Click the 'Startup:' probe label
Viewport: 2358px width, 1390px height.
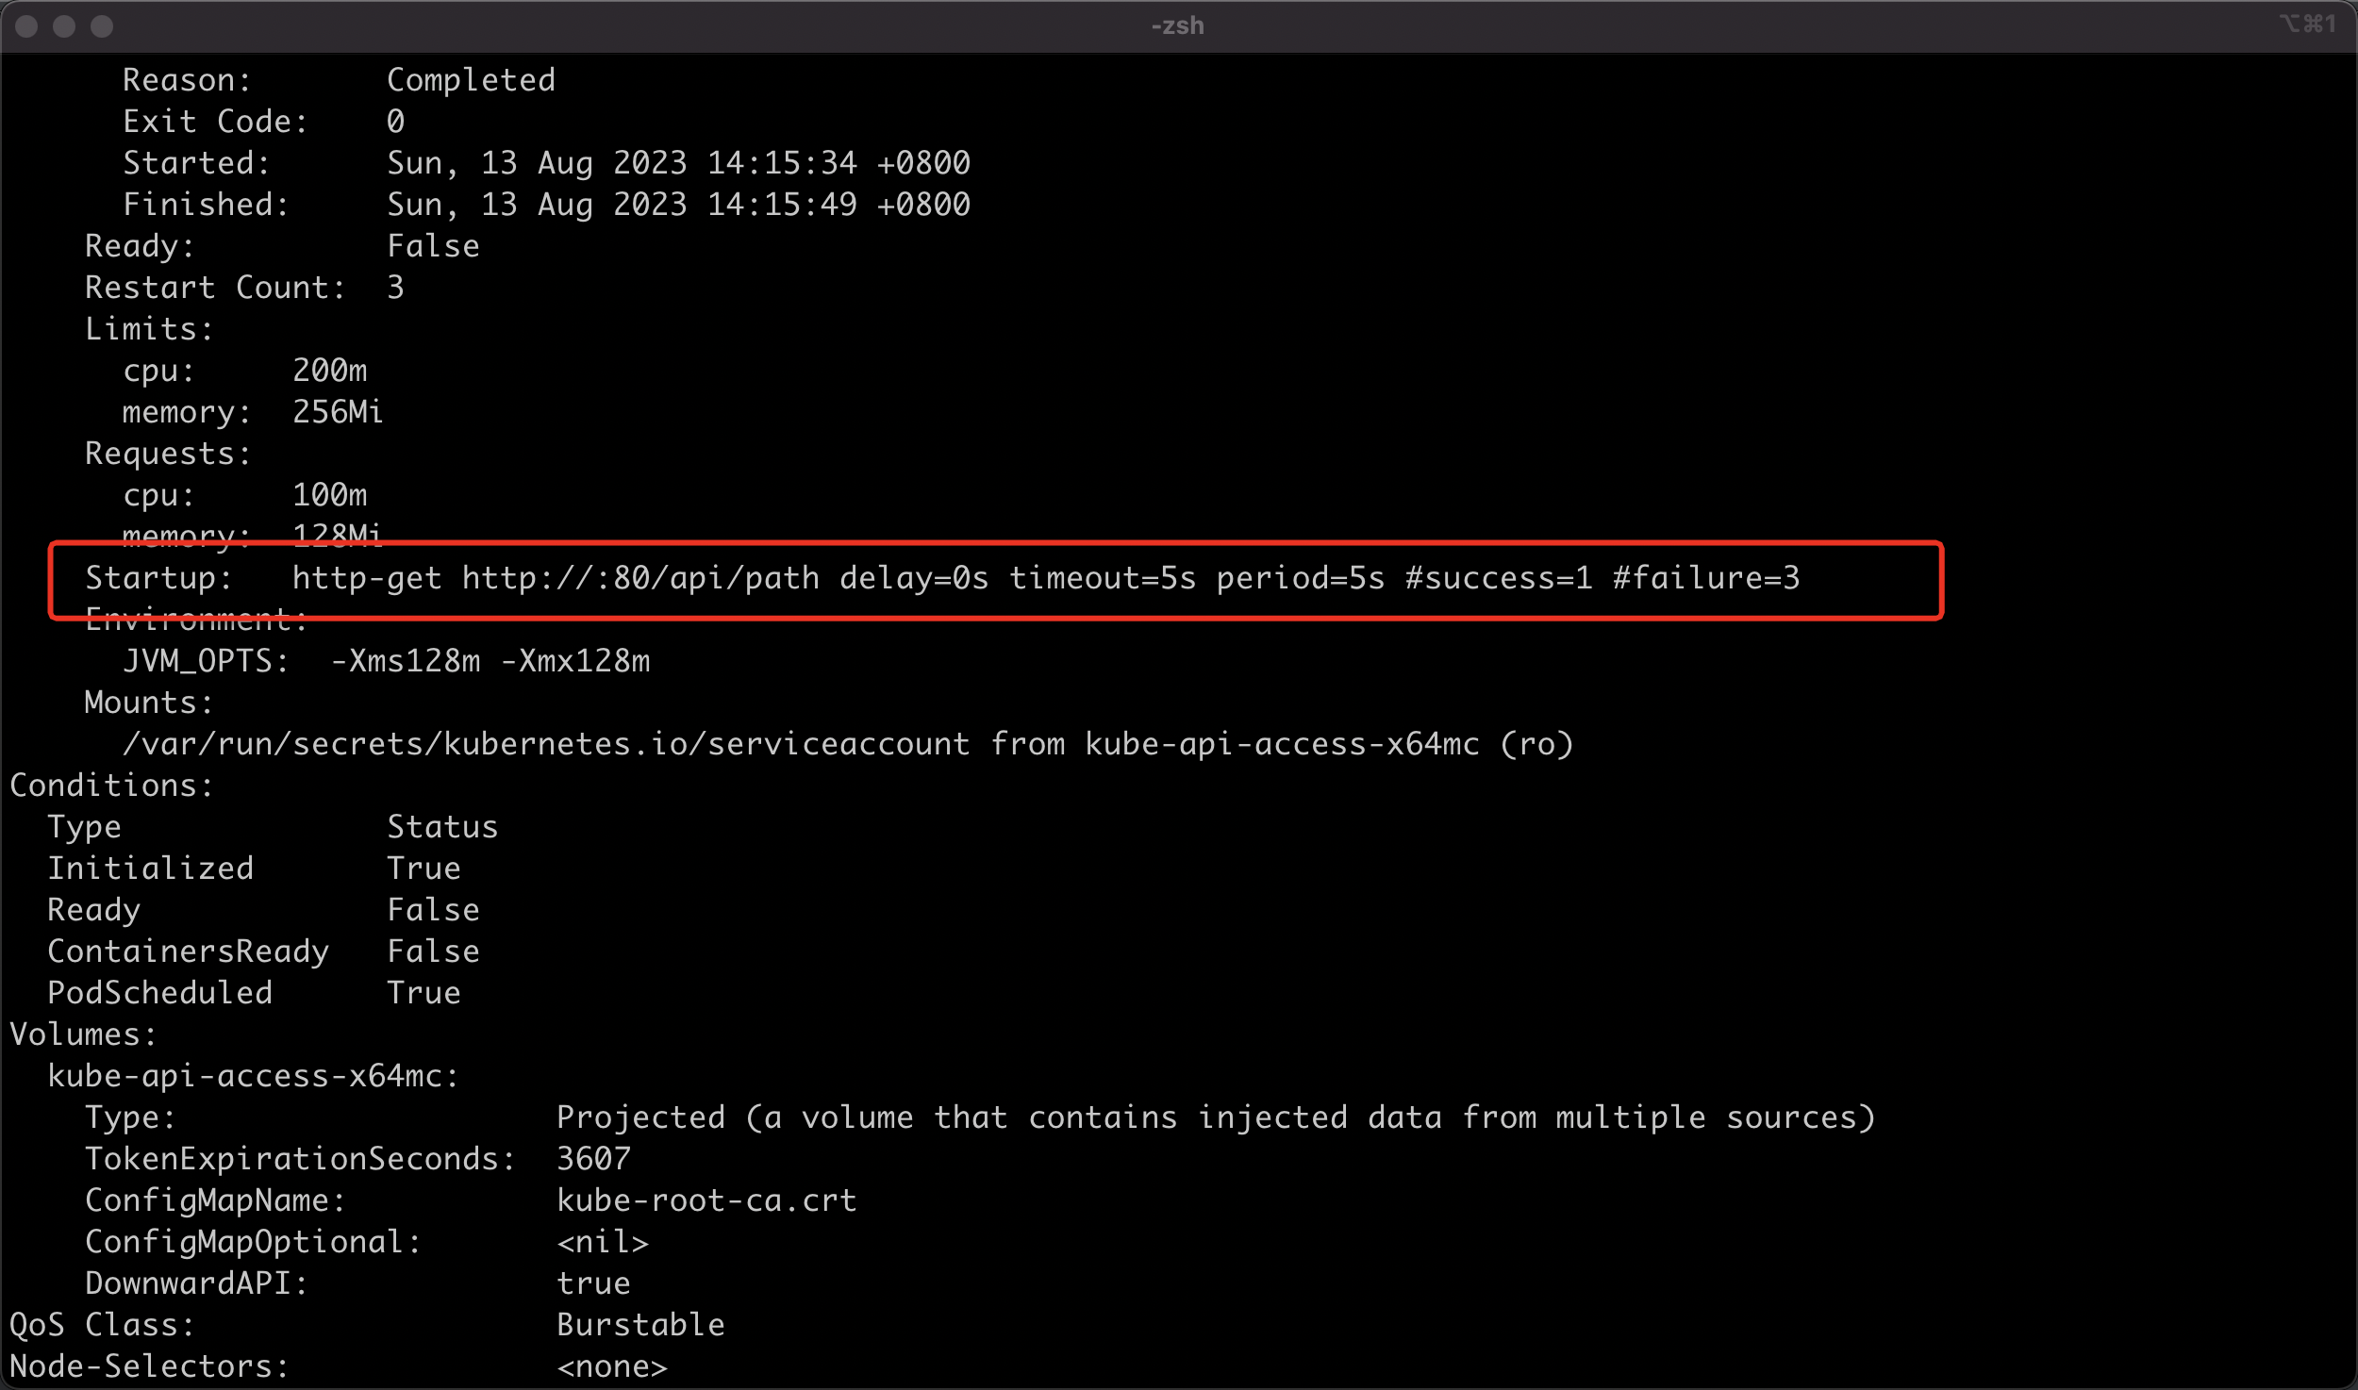158,578
